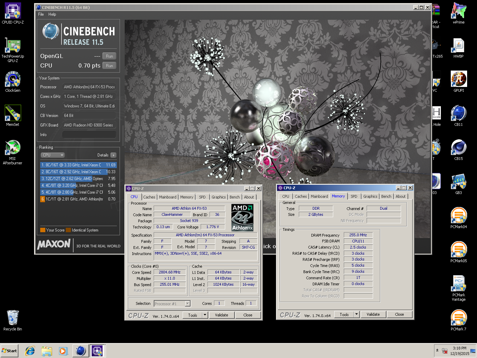
Task: Open MemSet desktop shortcut
Action: pyautogui.click(x=13, y=116)
